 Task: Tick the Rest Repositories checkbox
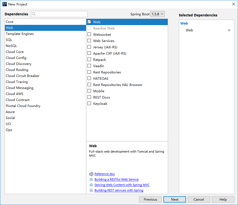[x=89, y=72]
